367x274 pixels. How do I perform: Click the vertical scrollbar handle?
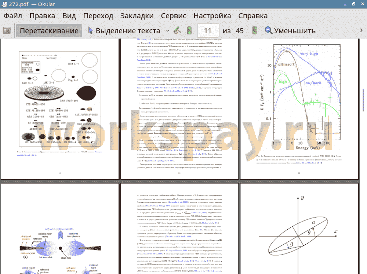[x=363, y=100]
